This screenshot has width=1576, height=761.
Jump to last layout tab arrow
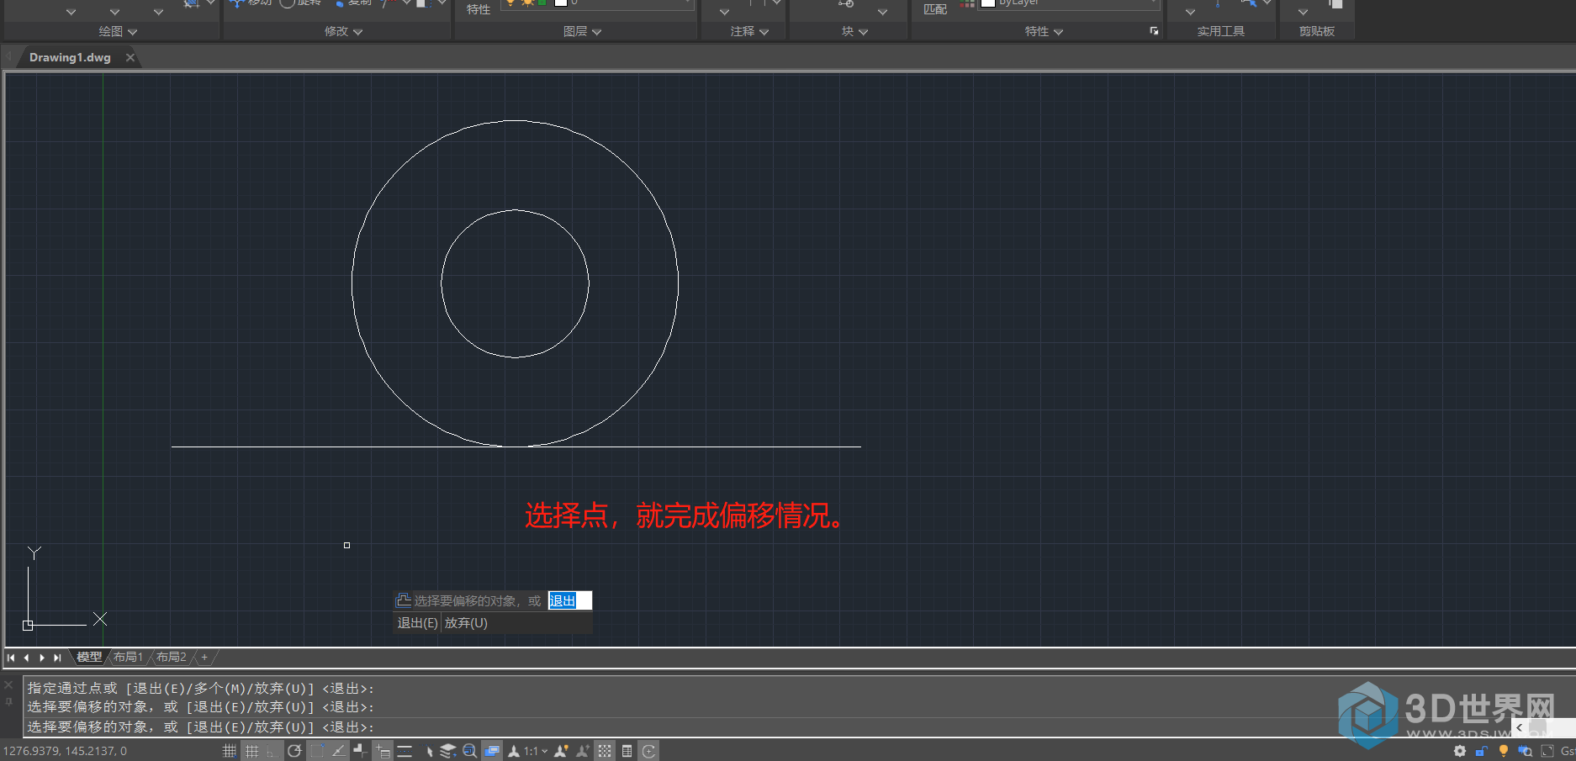click(x=57, y=658)
